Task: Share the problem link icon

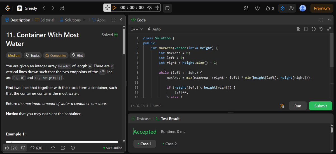Action: tap(63, 148)
